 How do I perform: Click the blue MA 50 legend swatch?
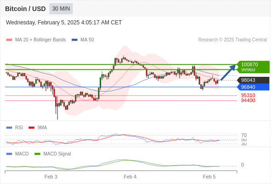coord(74,40)
